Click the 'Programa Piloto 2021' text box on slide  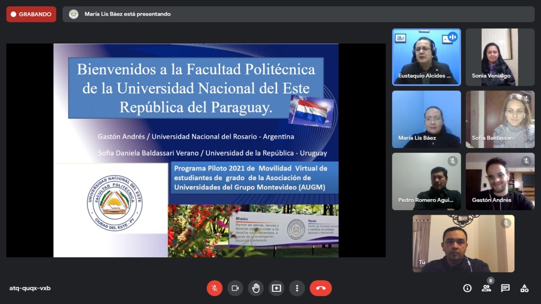click(254, 178)
